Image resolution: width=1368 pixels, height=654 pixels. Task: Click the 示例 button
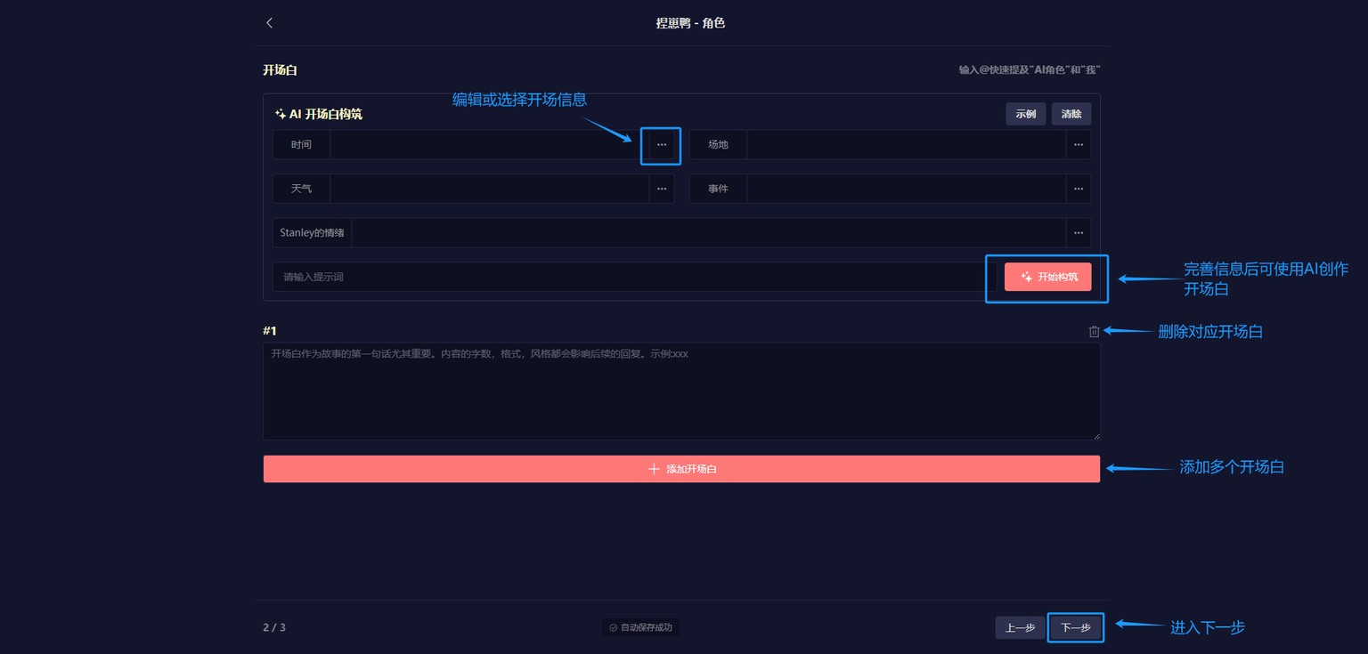1025,114
